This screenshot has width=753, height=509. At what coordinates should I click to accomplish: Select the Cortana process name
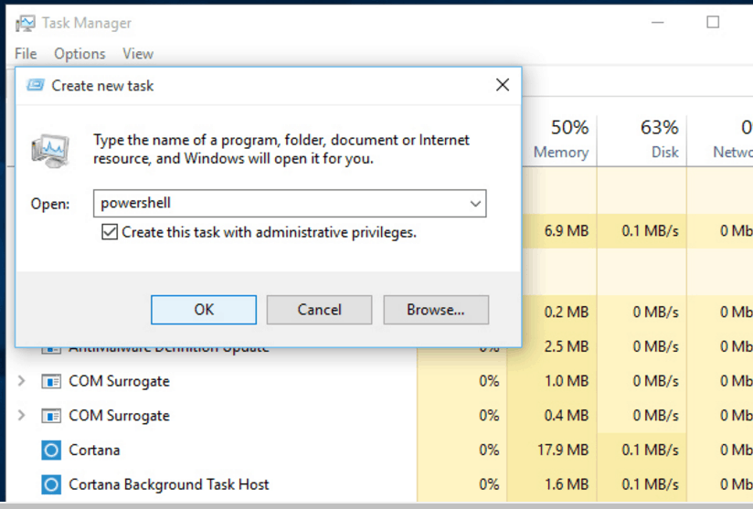click(94, 451)
